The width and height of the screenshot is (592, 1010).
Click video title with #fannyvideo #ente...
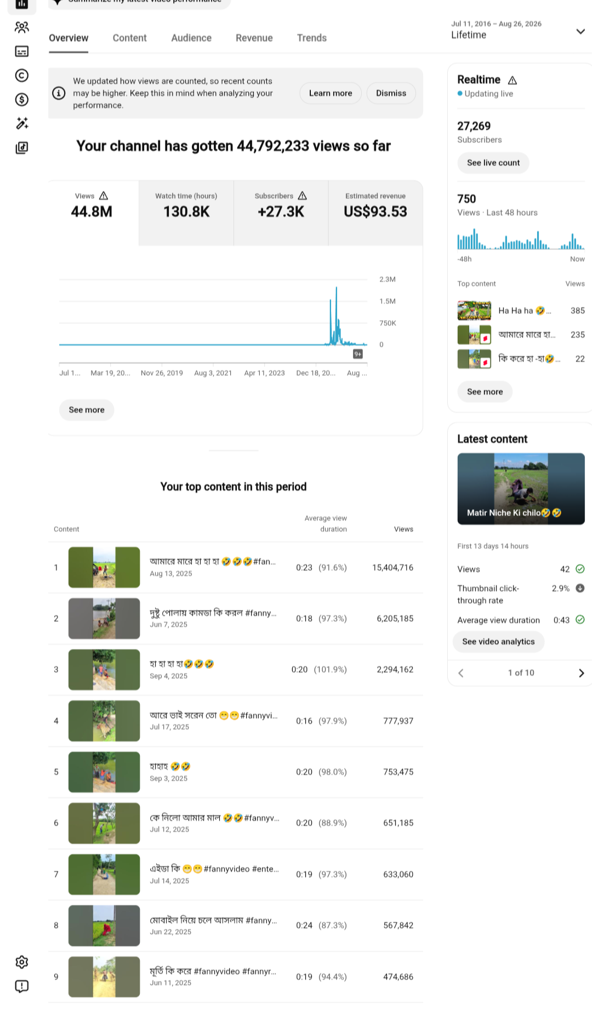[x=214, y=869]
